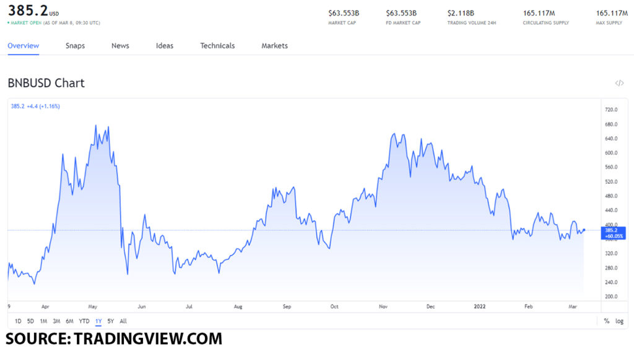Open the Overview tab
The height and width of the screenshot is (349, 634).
point(24,46)
